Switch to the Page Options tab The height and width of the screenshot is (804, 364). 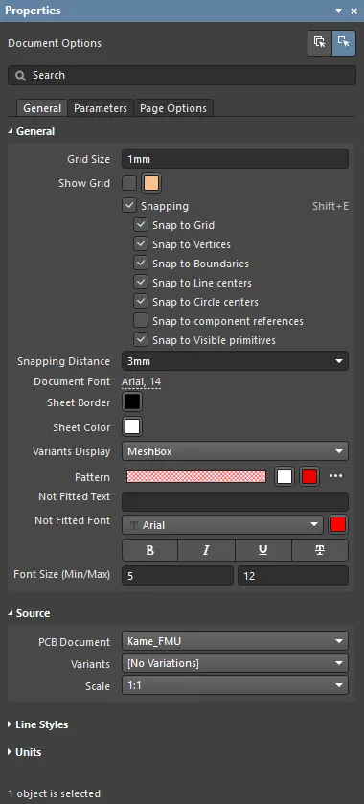click(173, 108)
